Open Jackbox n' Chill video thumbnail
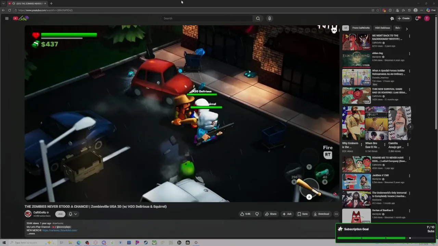 point(356,181)
